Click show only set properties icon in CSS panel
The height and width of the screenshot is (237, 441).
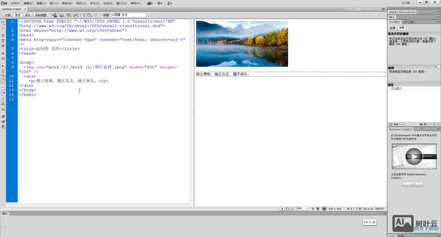[401, 124]
